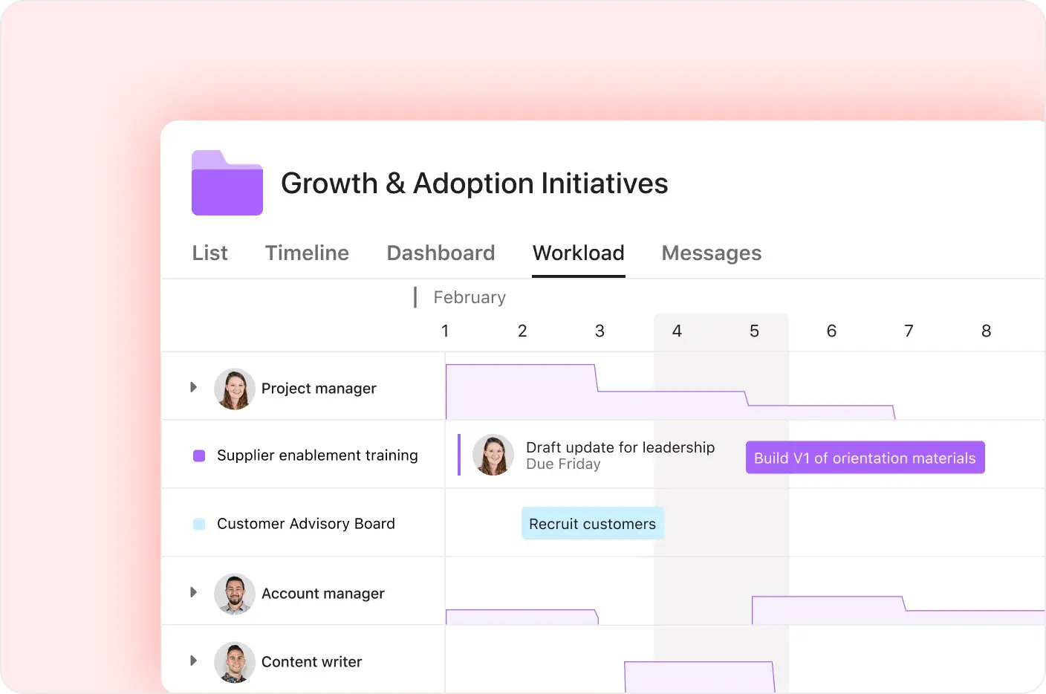Open the Customer Advisory Board project
The image size is (1046, 694).
[306, 524]
